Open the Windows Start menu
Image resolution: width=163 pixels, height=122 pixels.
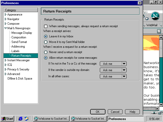(x=7, y=119)
